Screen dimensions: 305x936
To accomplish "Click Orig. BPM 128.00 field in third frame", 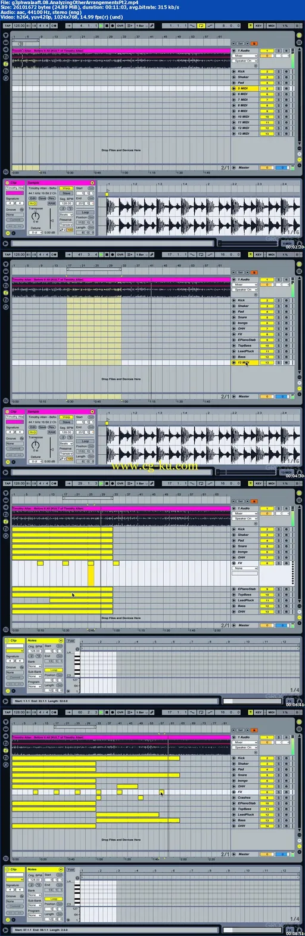I will (35, 651).
